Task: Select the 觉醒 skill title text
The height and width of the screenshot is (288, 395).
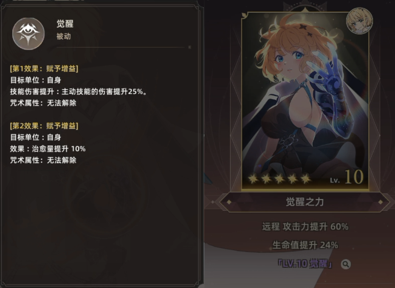Action: coord(65,24)
